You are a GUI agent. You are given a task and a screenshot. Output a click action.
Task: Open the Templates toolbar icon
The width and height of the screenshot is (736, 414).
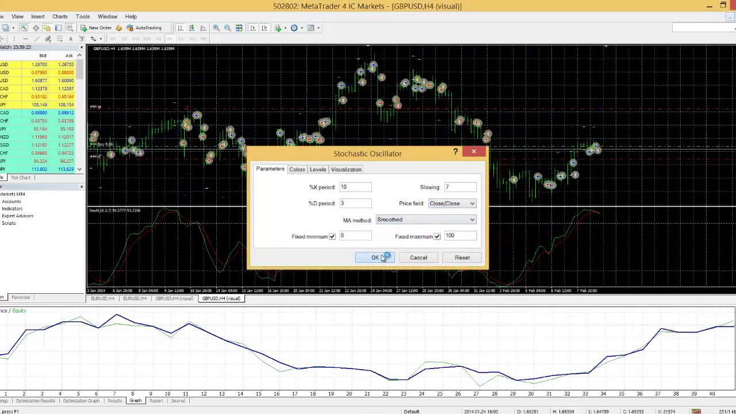310,28
